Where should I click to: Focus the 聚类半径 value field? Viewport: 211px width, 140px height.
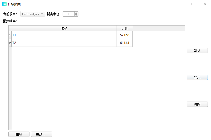pos(69,14)
